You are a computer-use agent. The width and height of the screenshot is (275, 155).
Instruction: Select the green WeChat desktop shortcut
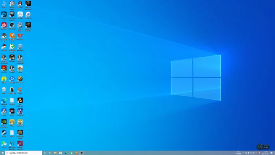tap(4, 144)
